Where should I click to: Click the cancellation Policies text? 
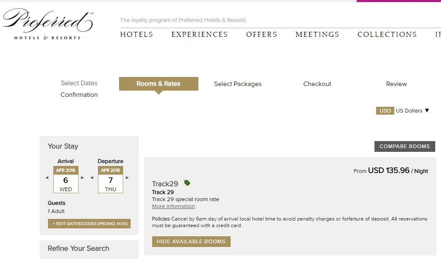pyautogui.click(x=290, y=222)
